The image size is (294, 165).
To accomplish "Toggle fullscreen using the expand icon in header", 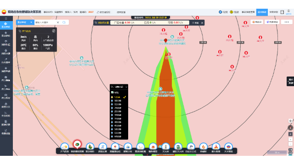I will pyautogui.click(x=282, y=12).
